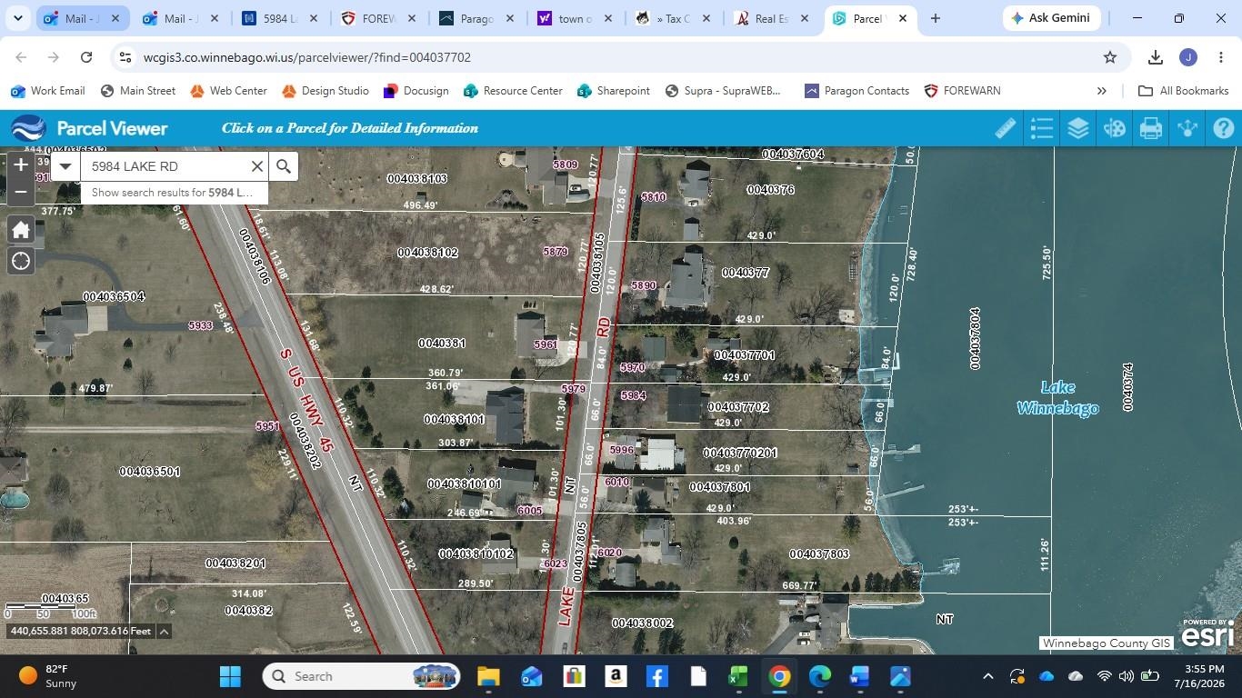Open the map Legend panel

tap(1042, 128)
